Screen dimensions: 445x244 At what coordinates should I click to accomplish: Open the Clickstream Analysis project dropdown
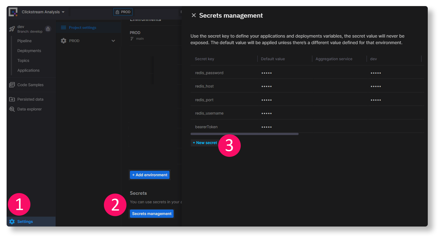43,12
